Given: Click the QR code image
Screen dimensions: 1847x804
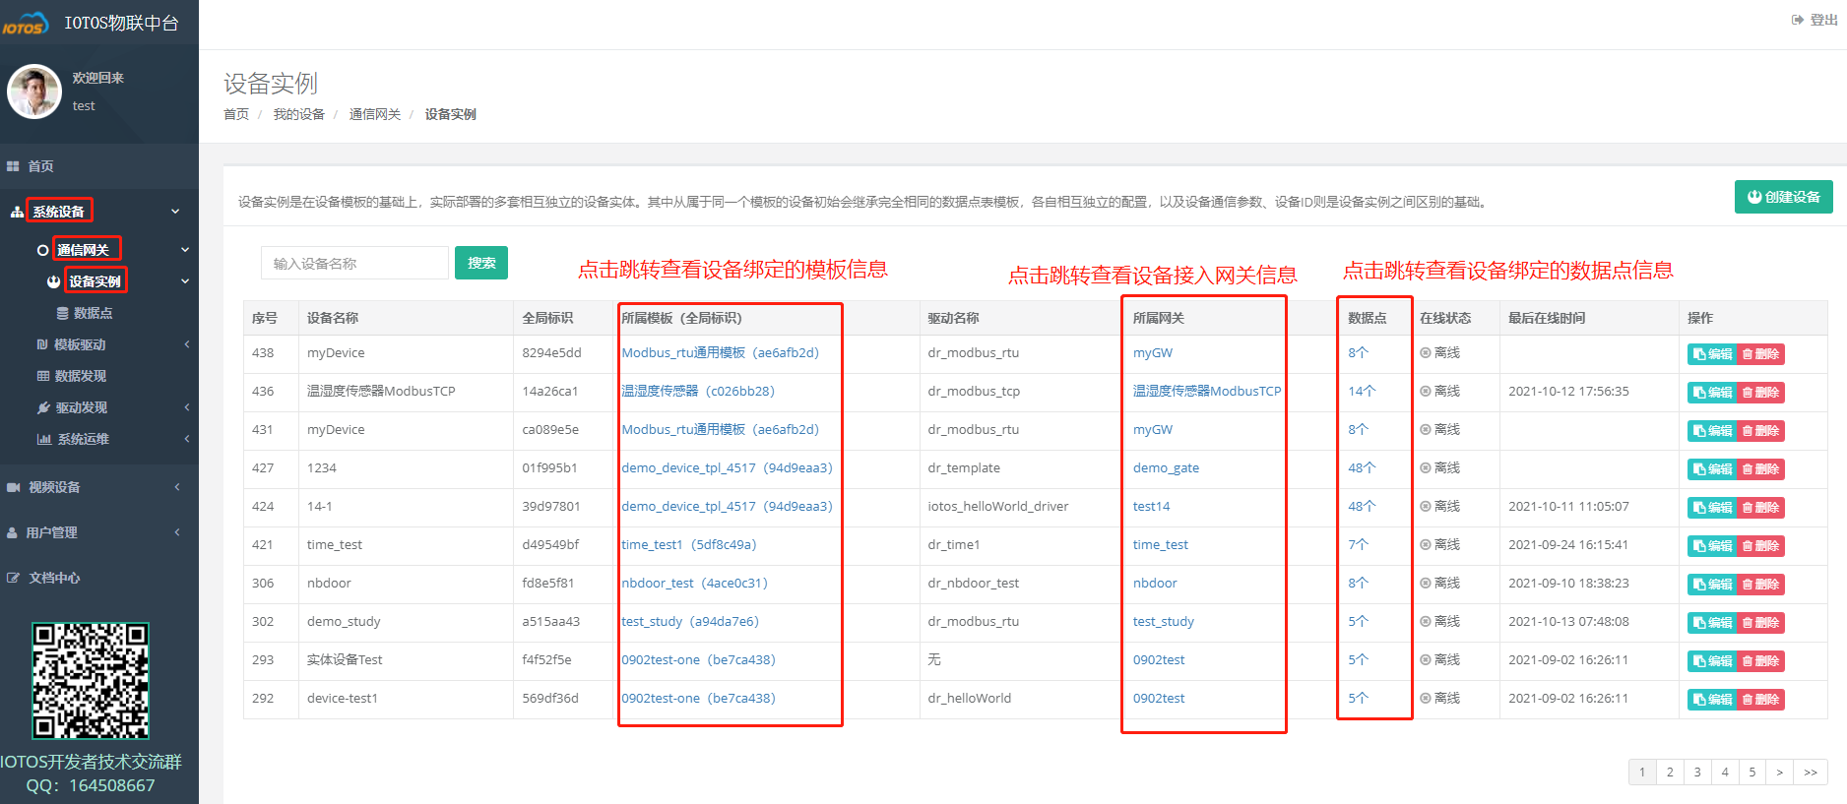Looking at the screenshot, I should pyautogui.click(x=91, y=680).
